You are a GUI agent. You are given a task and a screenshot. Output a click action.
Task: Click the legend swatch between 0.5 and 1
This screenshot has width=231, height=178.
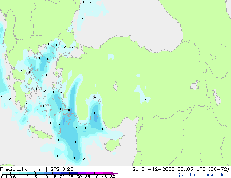15,173
